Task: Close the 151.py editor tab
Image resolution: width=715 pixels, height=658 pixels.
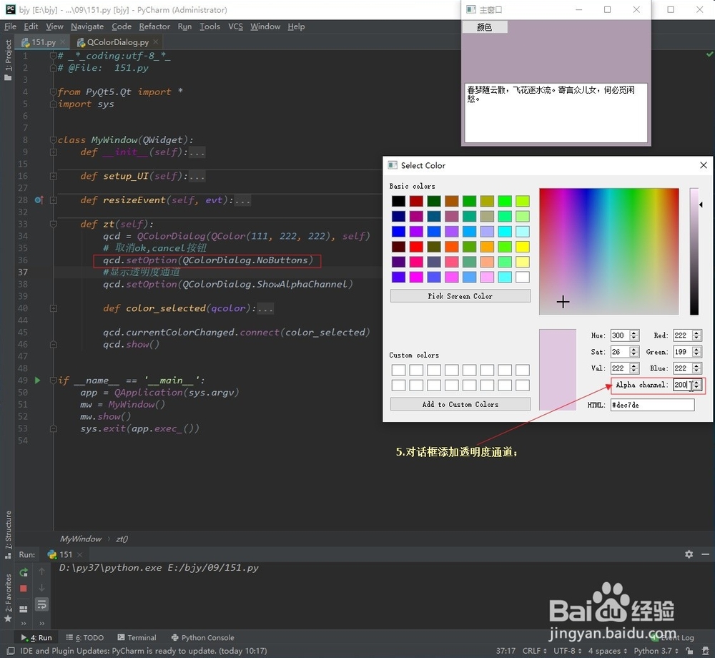Action: coord(62,42)
